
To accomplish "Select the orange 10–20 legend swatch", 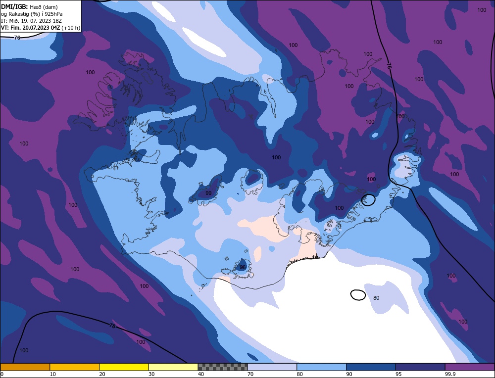I will pos(75,367).
